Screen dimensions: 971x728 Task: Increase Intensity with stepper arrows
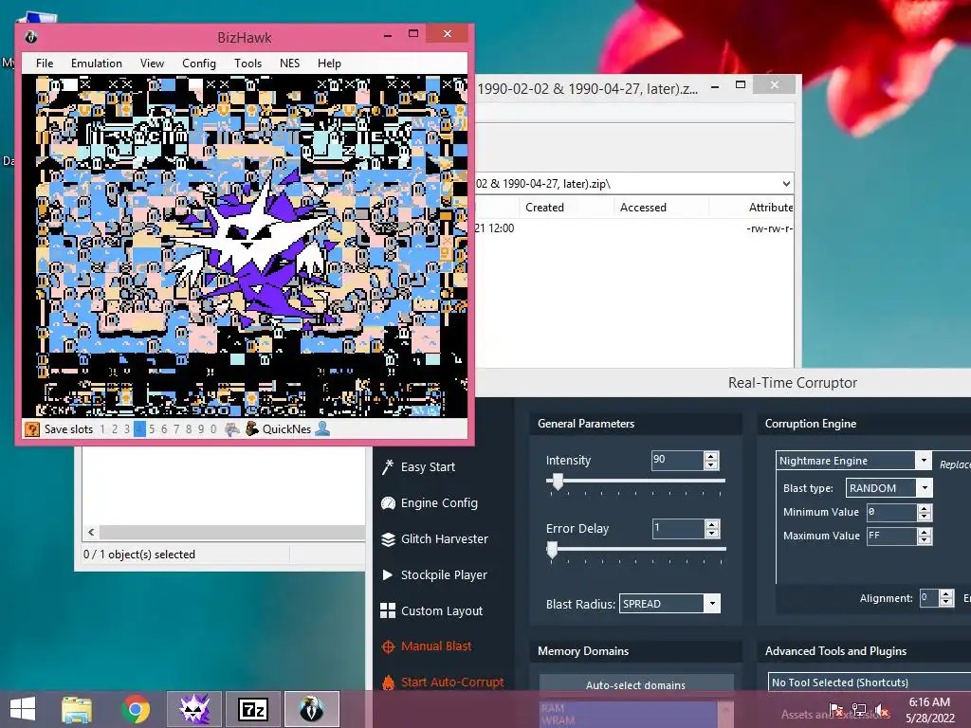pyautogui.click(x=711, y=456)
